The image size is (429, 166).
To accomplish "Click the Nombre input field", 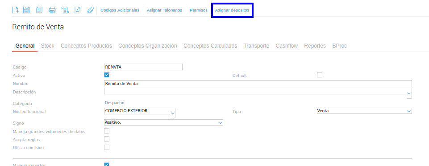I will tap(258, 84).
